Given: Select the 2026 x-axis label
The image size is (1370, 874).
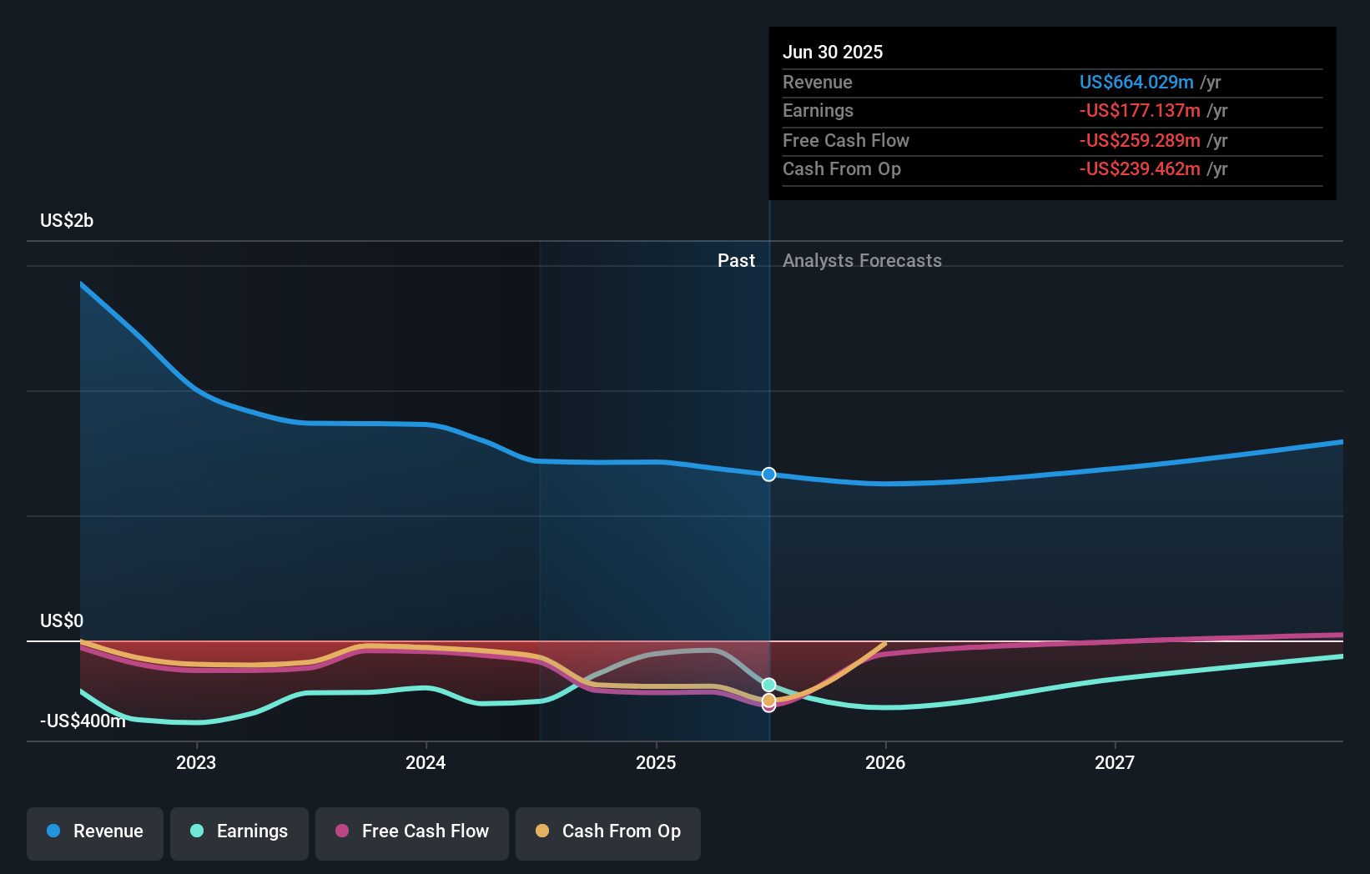Looking at the screenshot, I should pos(885,763).
